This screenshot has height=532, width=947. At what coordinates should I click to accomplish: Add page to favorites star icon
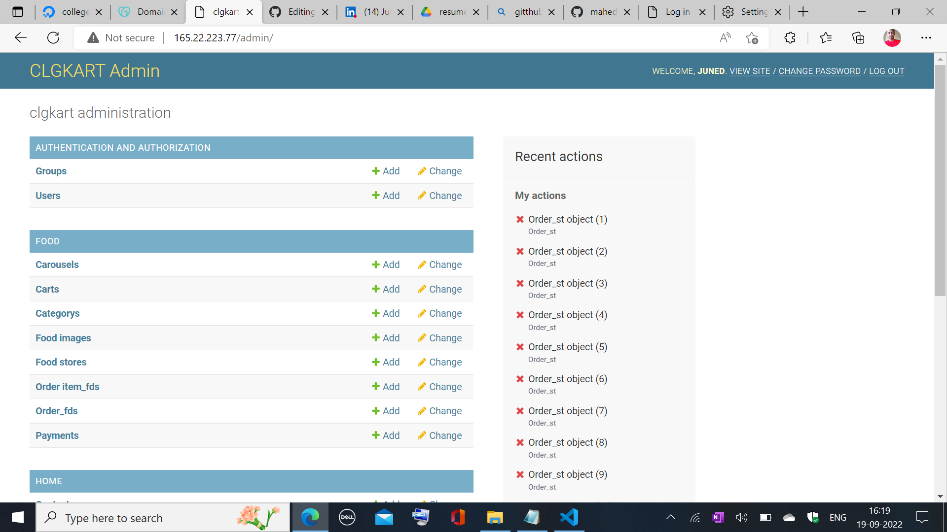pyautogui.click(x=752, y=38)
